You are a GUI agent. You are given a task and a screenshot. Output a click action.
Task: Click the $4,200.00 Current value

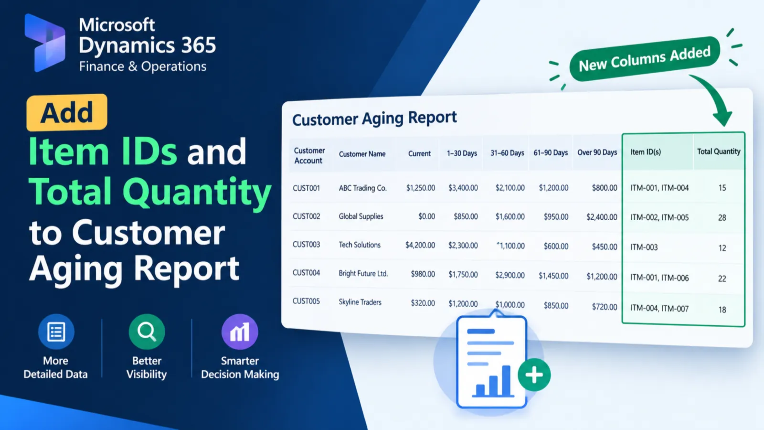tap(420, 245)
